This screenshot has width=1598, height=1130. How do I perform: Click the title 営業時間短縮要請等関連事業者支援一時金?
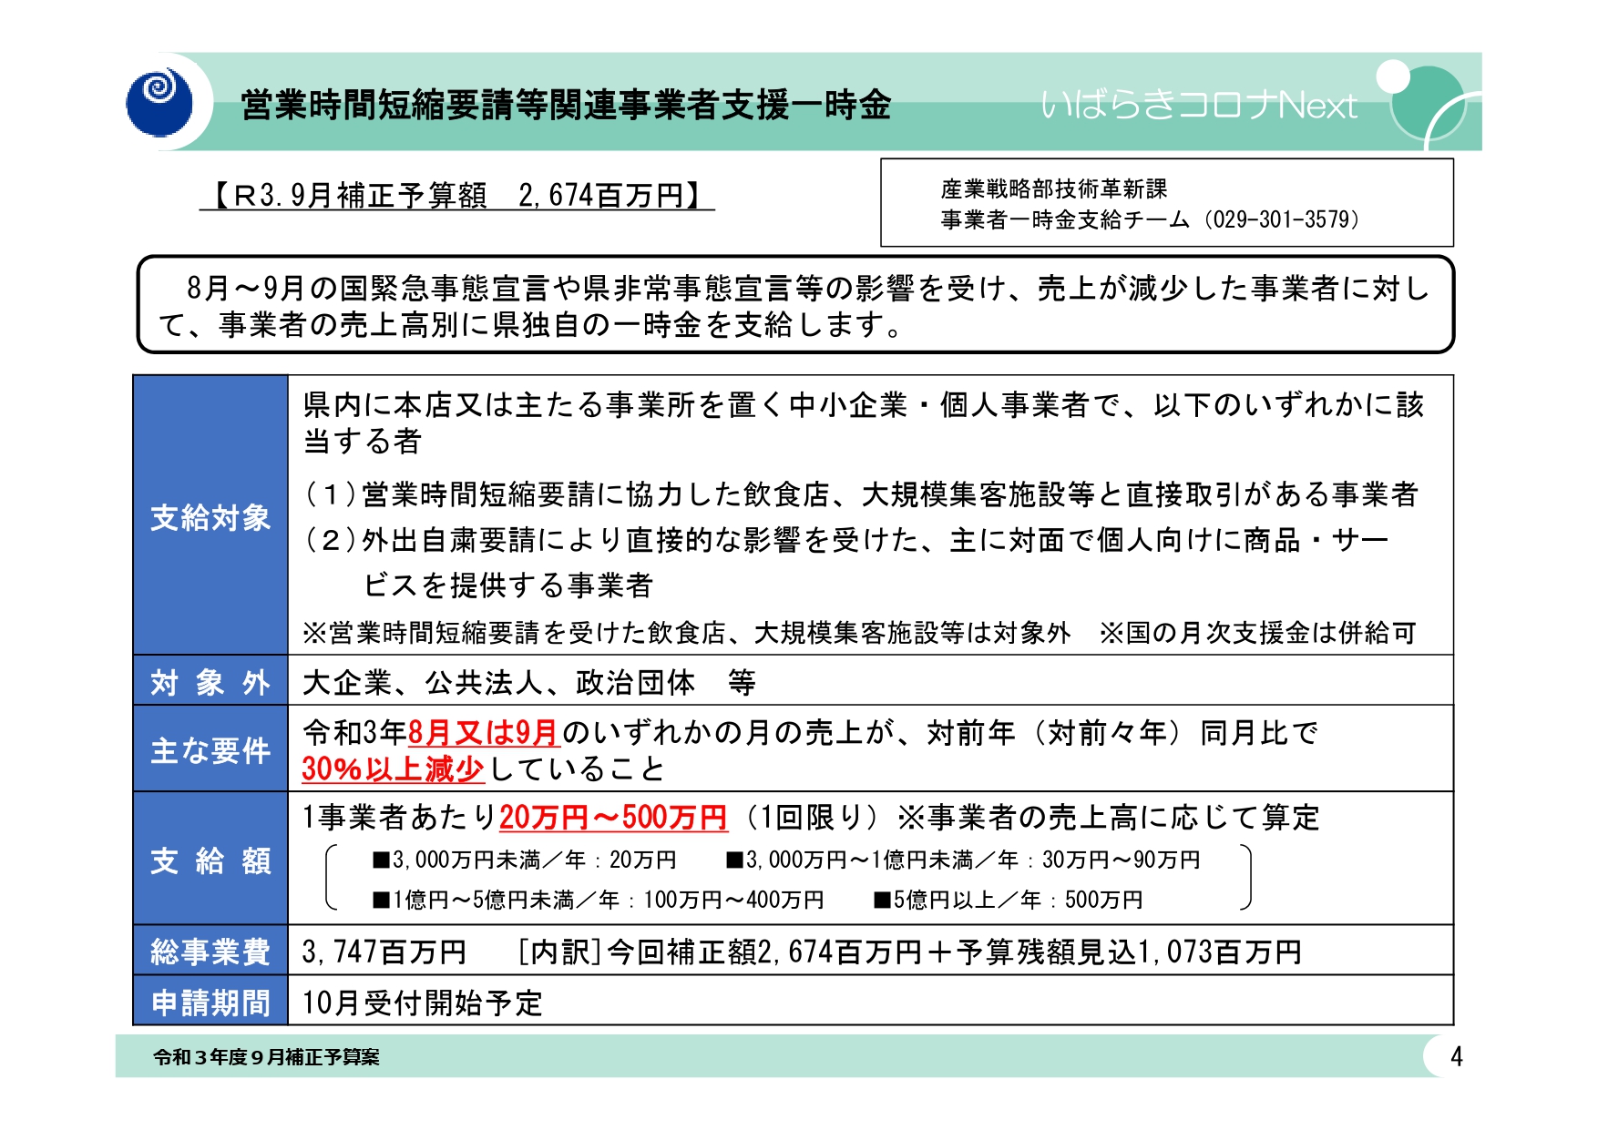[566, 105]
